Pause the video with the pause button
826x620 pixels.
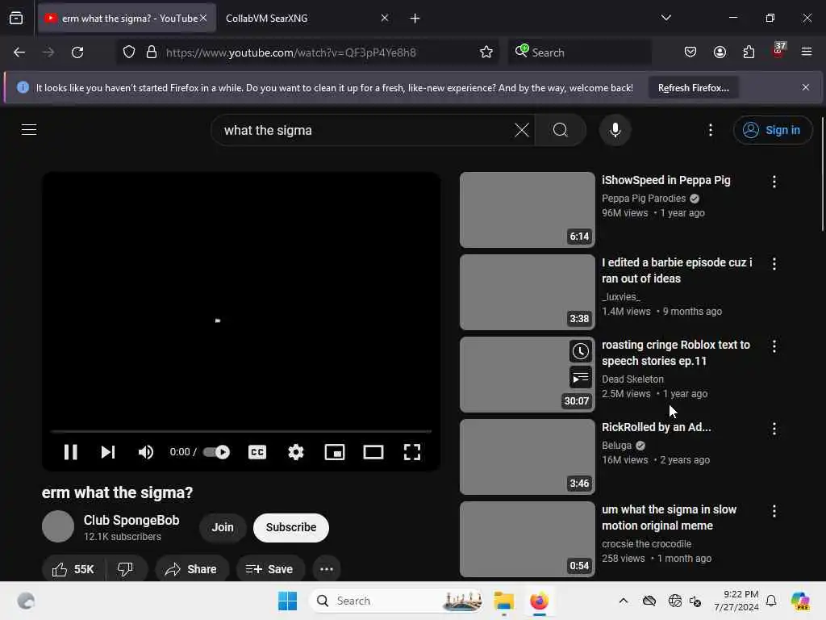click(x=71, y=452)
